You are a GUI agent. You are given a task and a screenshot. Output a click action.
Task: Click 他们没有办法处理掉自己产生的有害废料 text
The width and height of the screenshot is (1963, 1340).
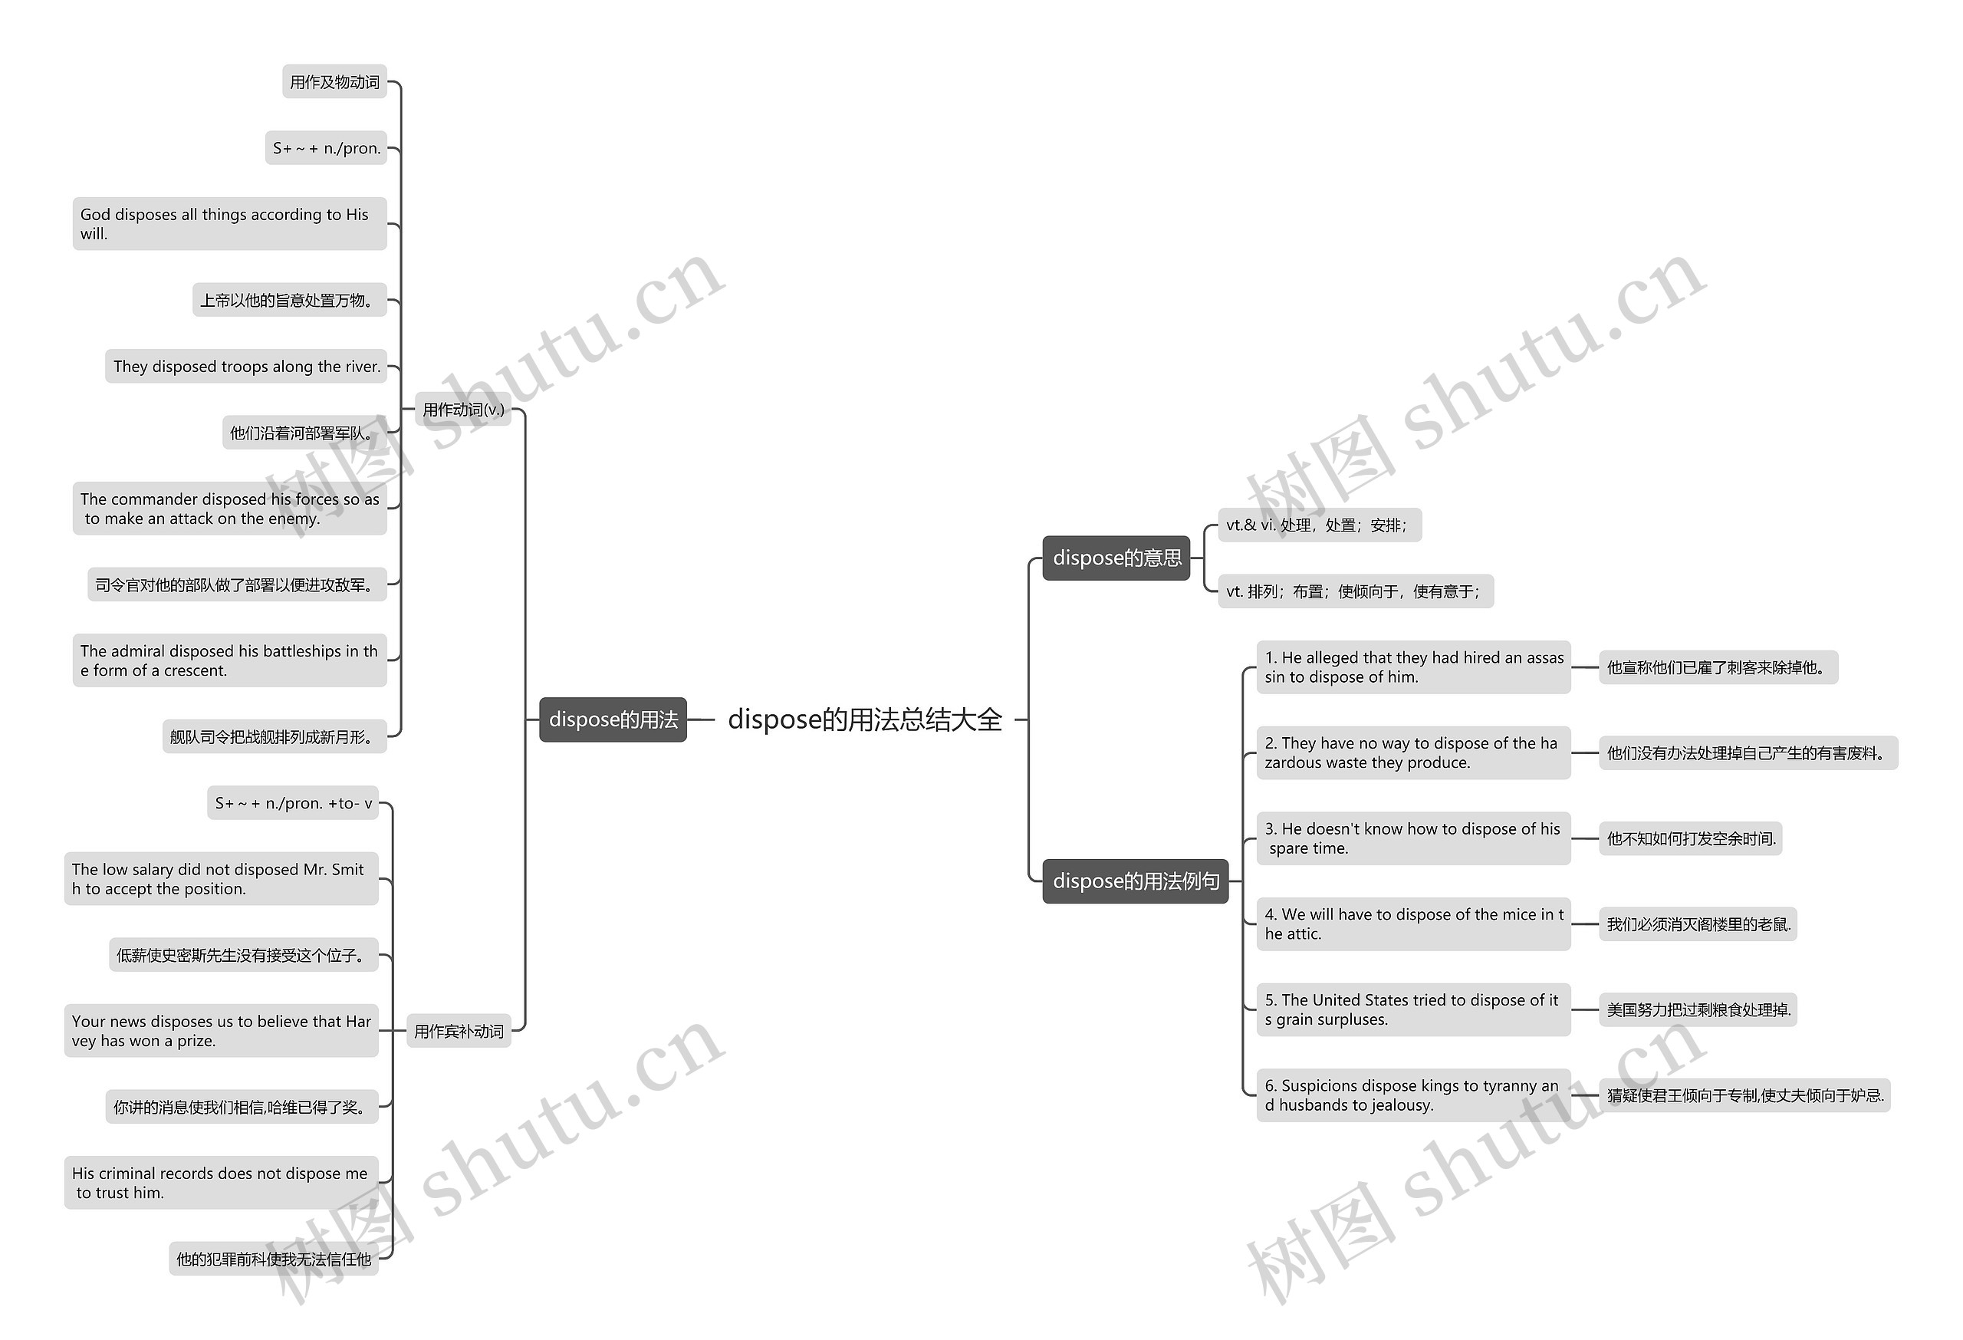point(1729,745)
